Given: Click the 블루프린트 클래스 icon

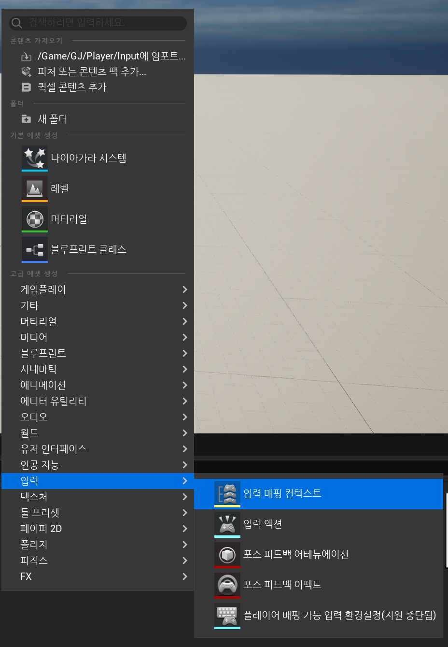Looking at the screenshot, I should pyautogui.click(x=35, y=250).
